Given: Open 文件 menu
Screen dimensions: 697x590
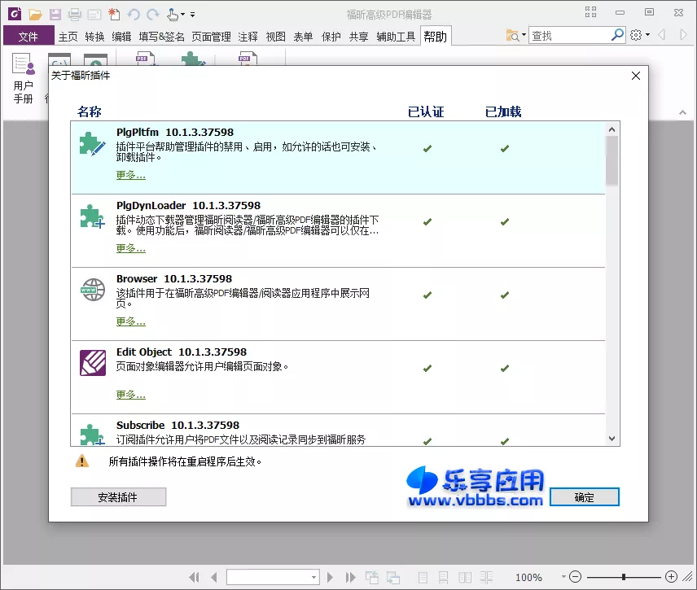Looking at the screenshot, I should click(x=28, y=37).
